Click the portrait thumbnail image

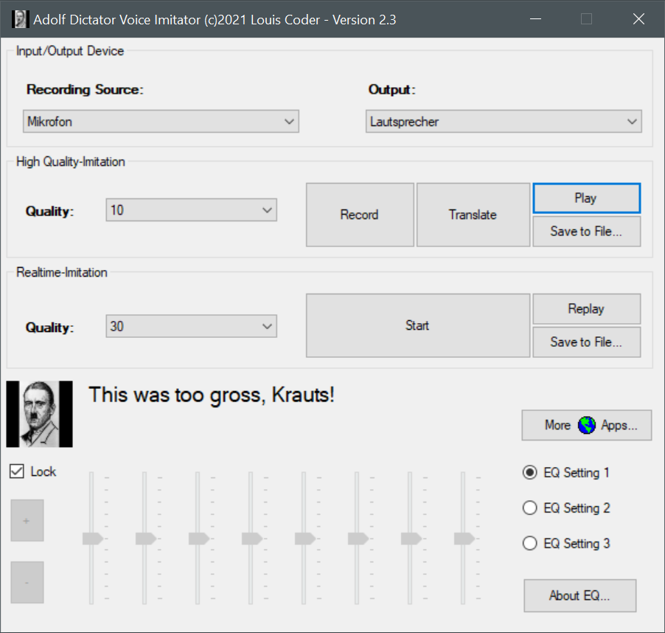[x=39, y=414]
